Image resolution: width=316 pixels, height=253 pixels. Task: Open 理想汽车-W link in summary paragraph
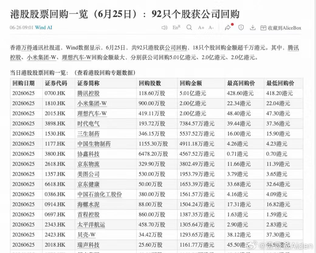click(77, 58)
